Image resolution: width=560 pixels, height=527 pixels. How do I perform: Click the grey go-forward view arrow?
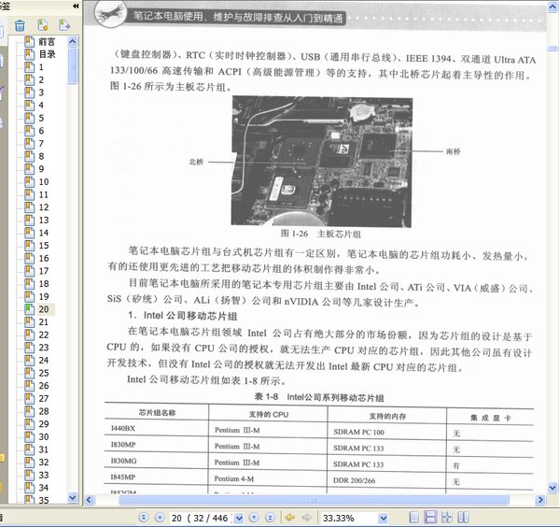click(306, 518)
